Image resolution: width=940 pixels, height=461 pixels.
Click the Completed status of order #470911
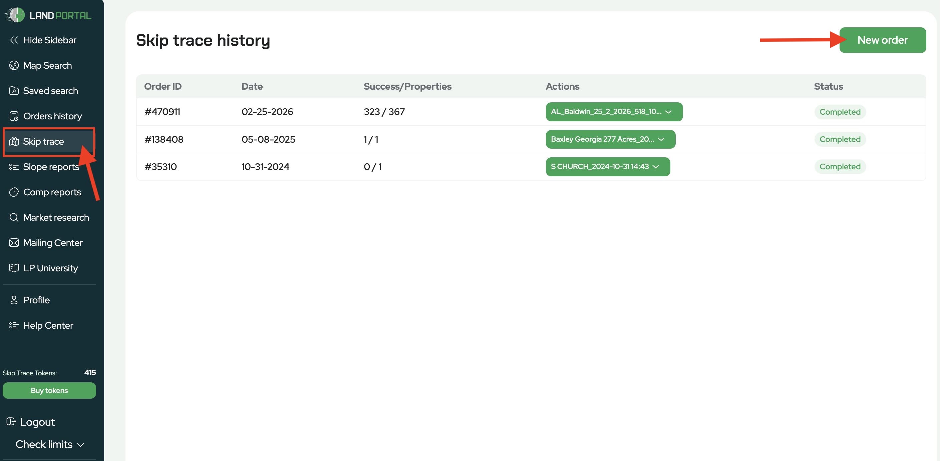(x=840, y=112)
